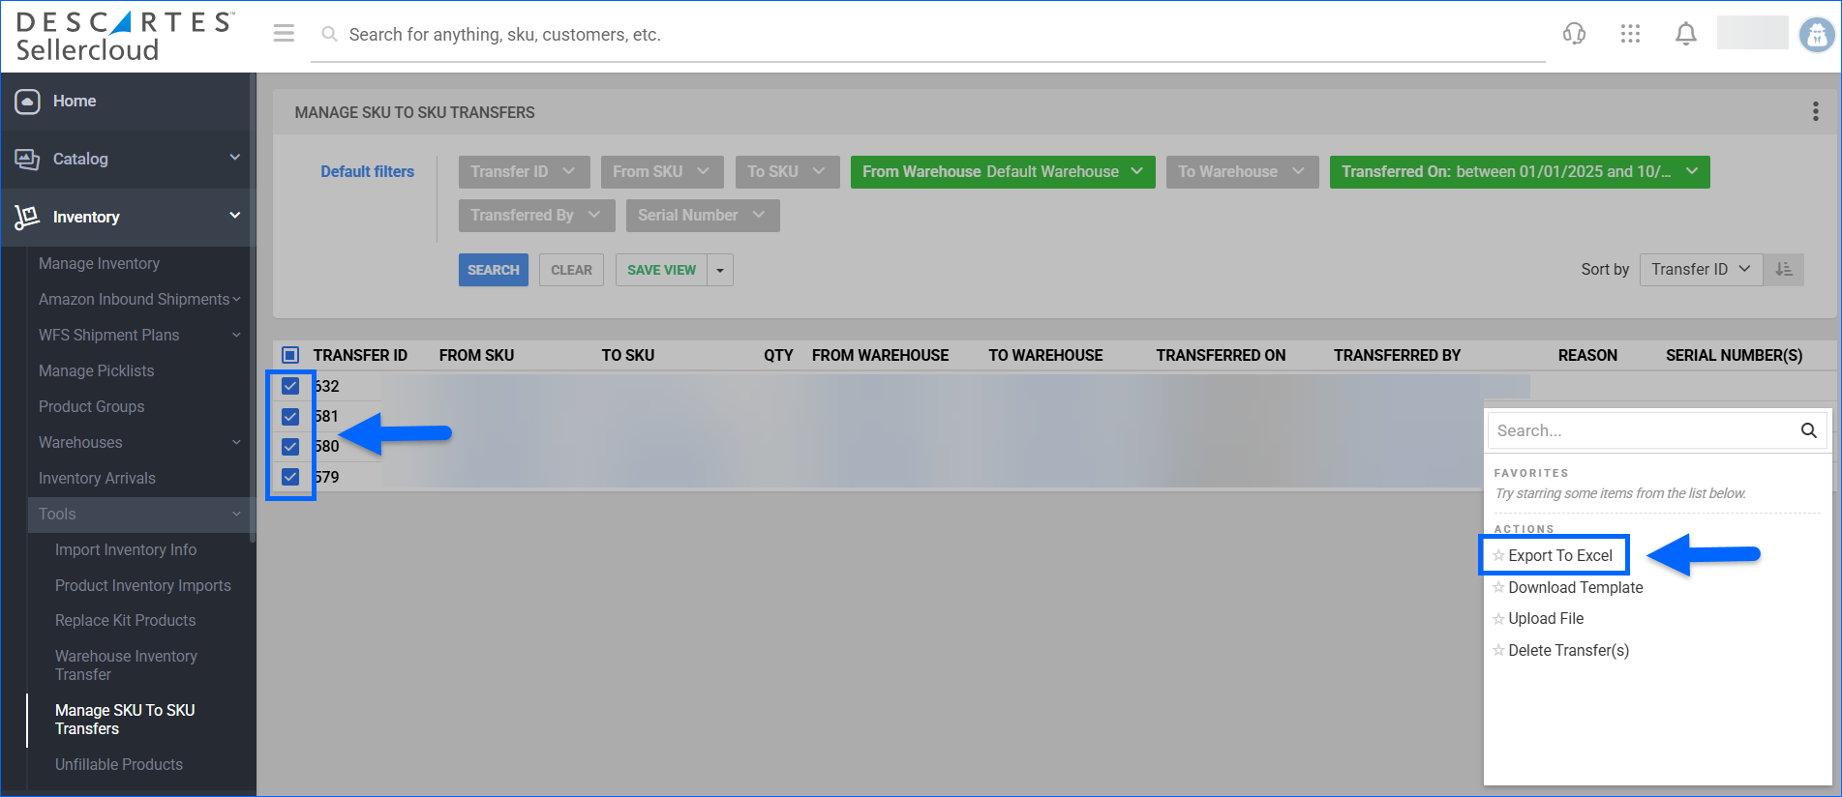Click the hamburger menu icon
Image resolution: width=1842 pixels, height=797 pixels.
pyautogui.click(x=284, y=34)
